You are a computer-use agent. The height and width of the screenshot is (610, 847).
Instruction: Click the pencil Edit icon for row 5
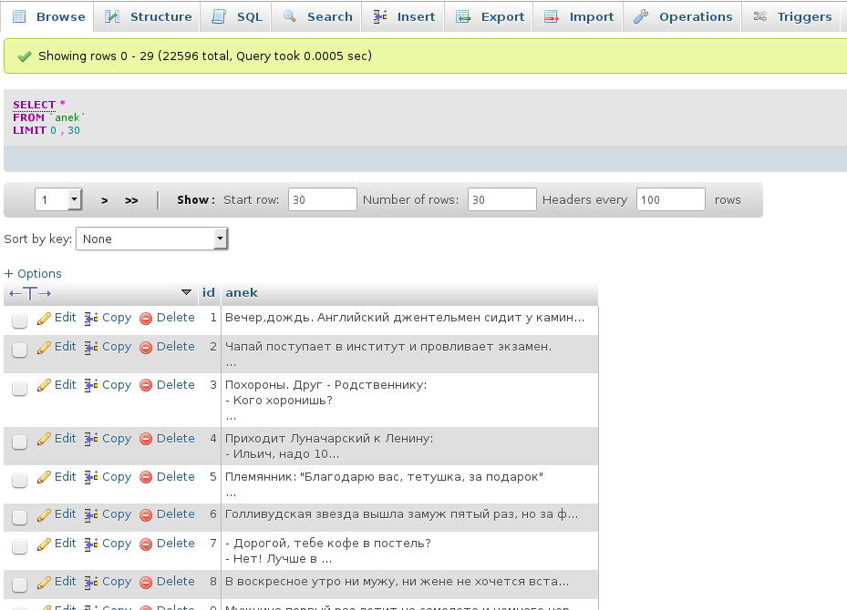(x=44, y=478)
